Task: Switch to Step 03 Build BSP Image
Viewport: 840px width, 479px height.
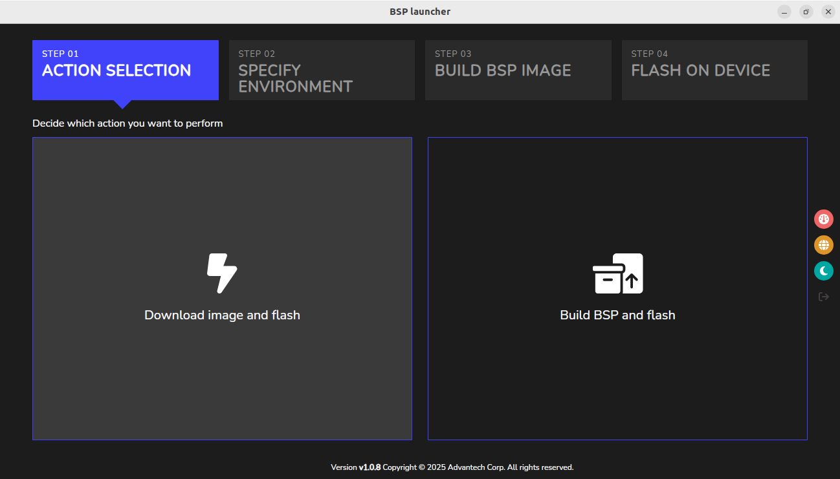Action: pyautogui.click(x=518, y=70)
